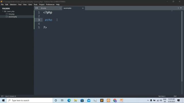Open the Preferences menu
Viewport: 184px width, 103px height.
(50, 5)
